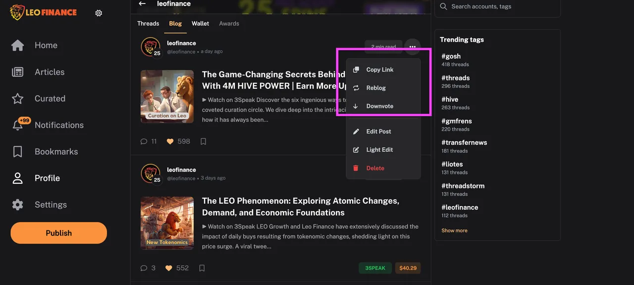
Task: Expand trending tags with Show more
Action: pyautogui.click(x=454, y=230)
